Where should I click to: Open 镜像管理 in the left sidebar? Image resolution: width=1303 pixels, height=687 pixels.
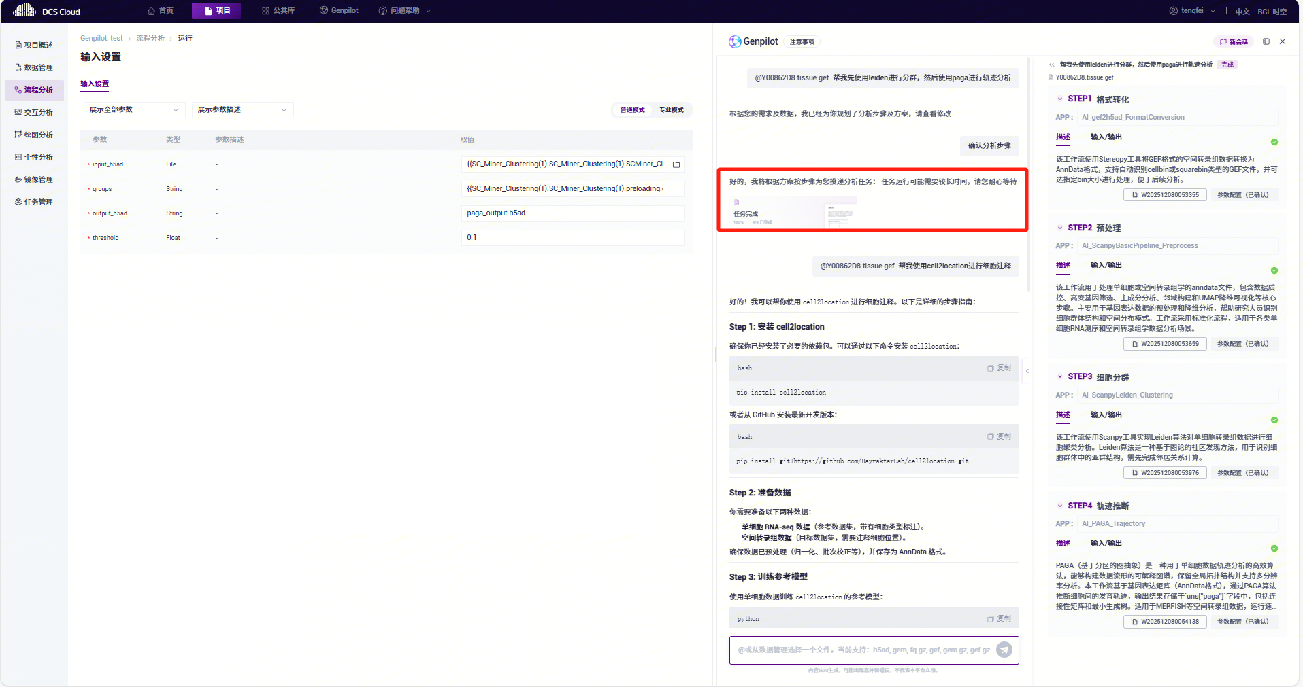point(38,179)
